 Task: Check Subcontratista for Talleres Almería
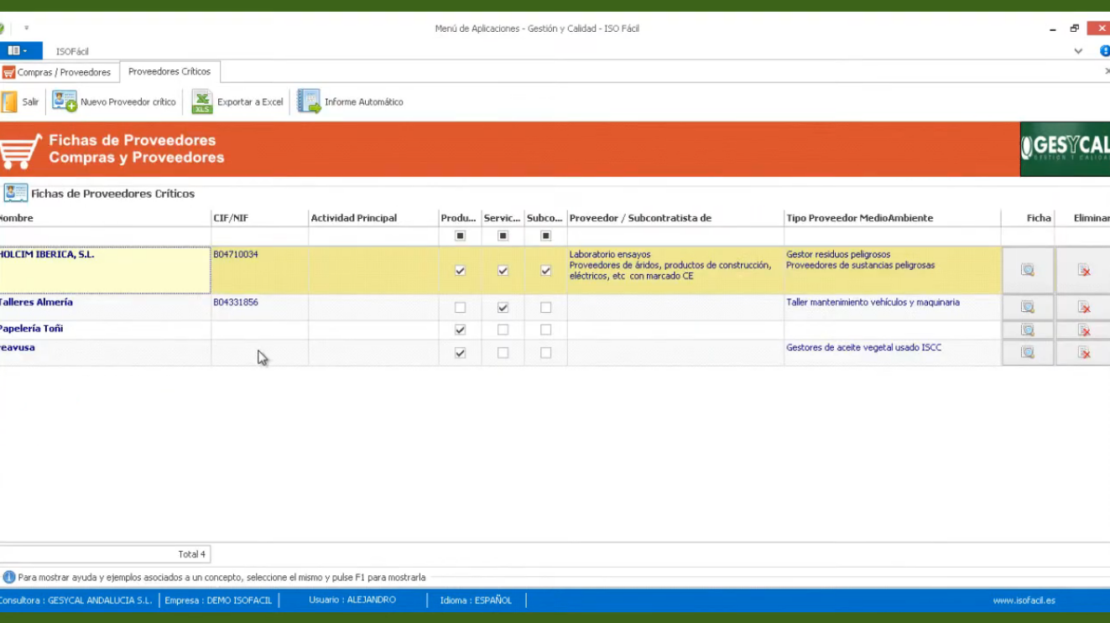tap(545, 308)
